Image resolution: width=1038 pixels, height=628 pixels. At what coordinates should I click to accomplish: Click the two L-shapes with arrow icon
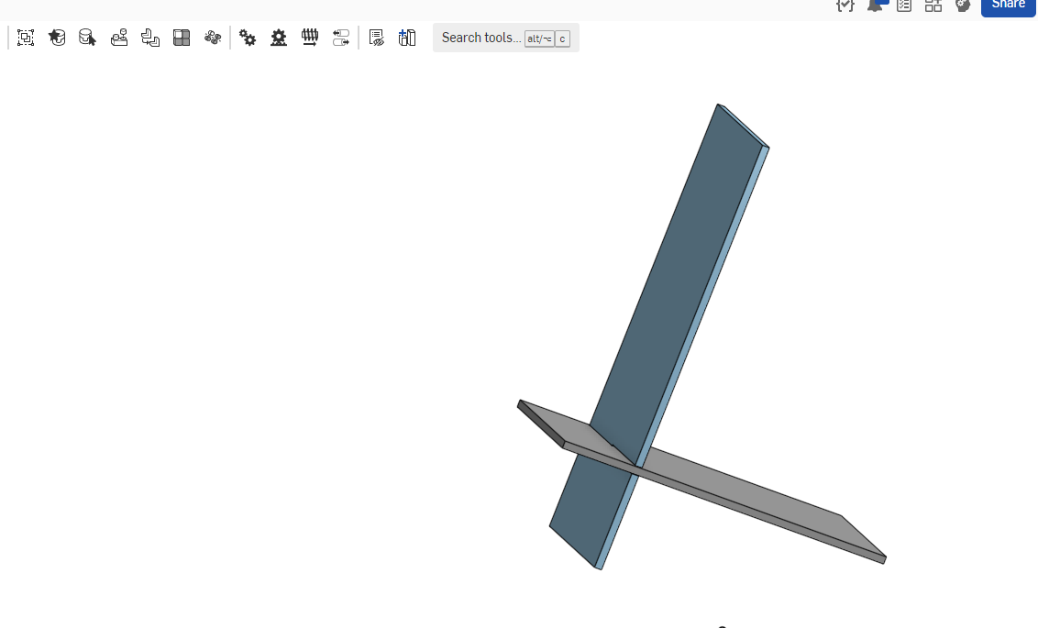pyautogui.click(x=150, y=38)
